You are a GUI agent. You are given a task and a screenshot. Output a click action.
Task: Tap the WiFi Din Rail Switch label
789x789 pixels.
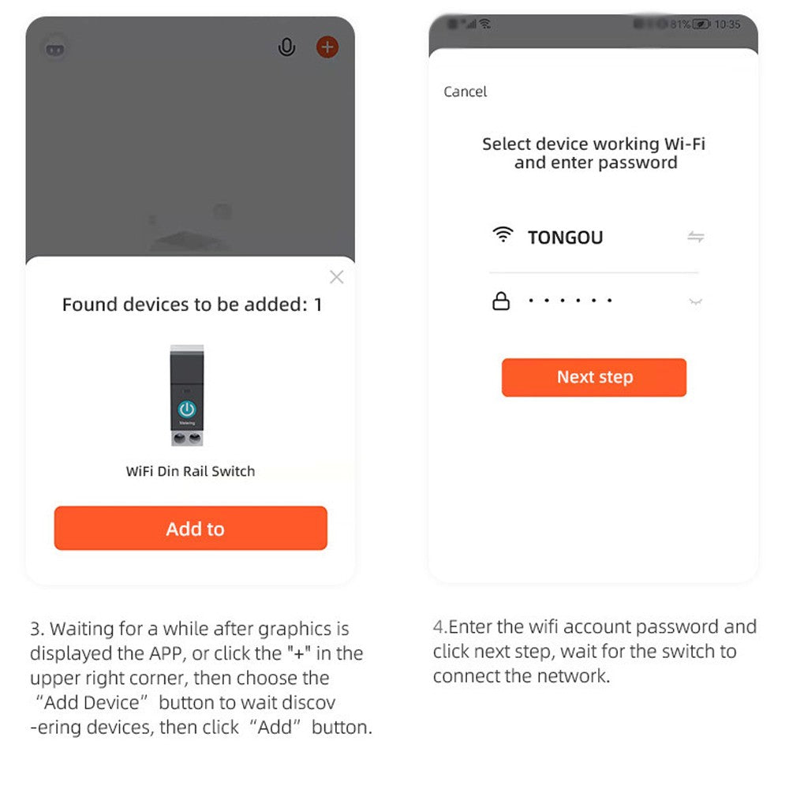(x=190, y=471)
